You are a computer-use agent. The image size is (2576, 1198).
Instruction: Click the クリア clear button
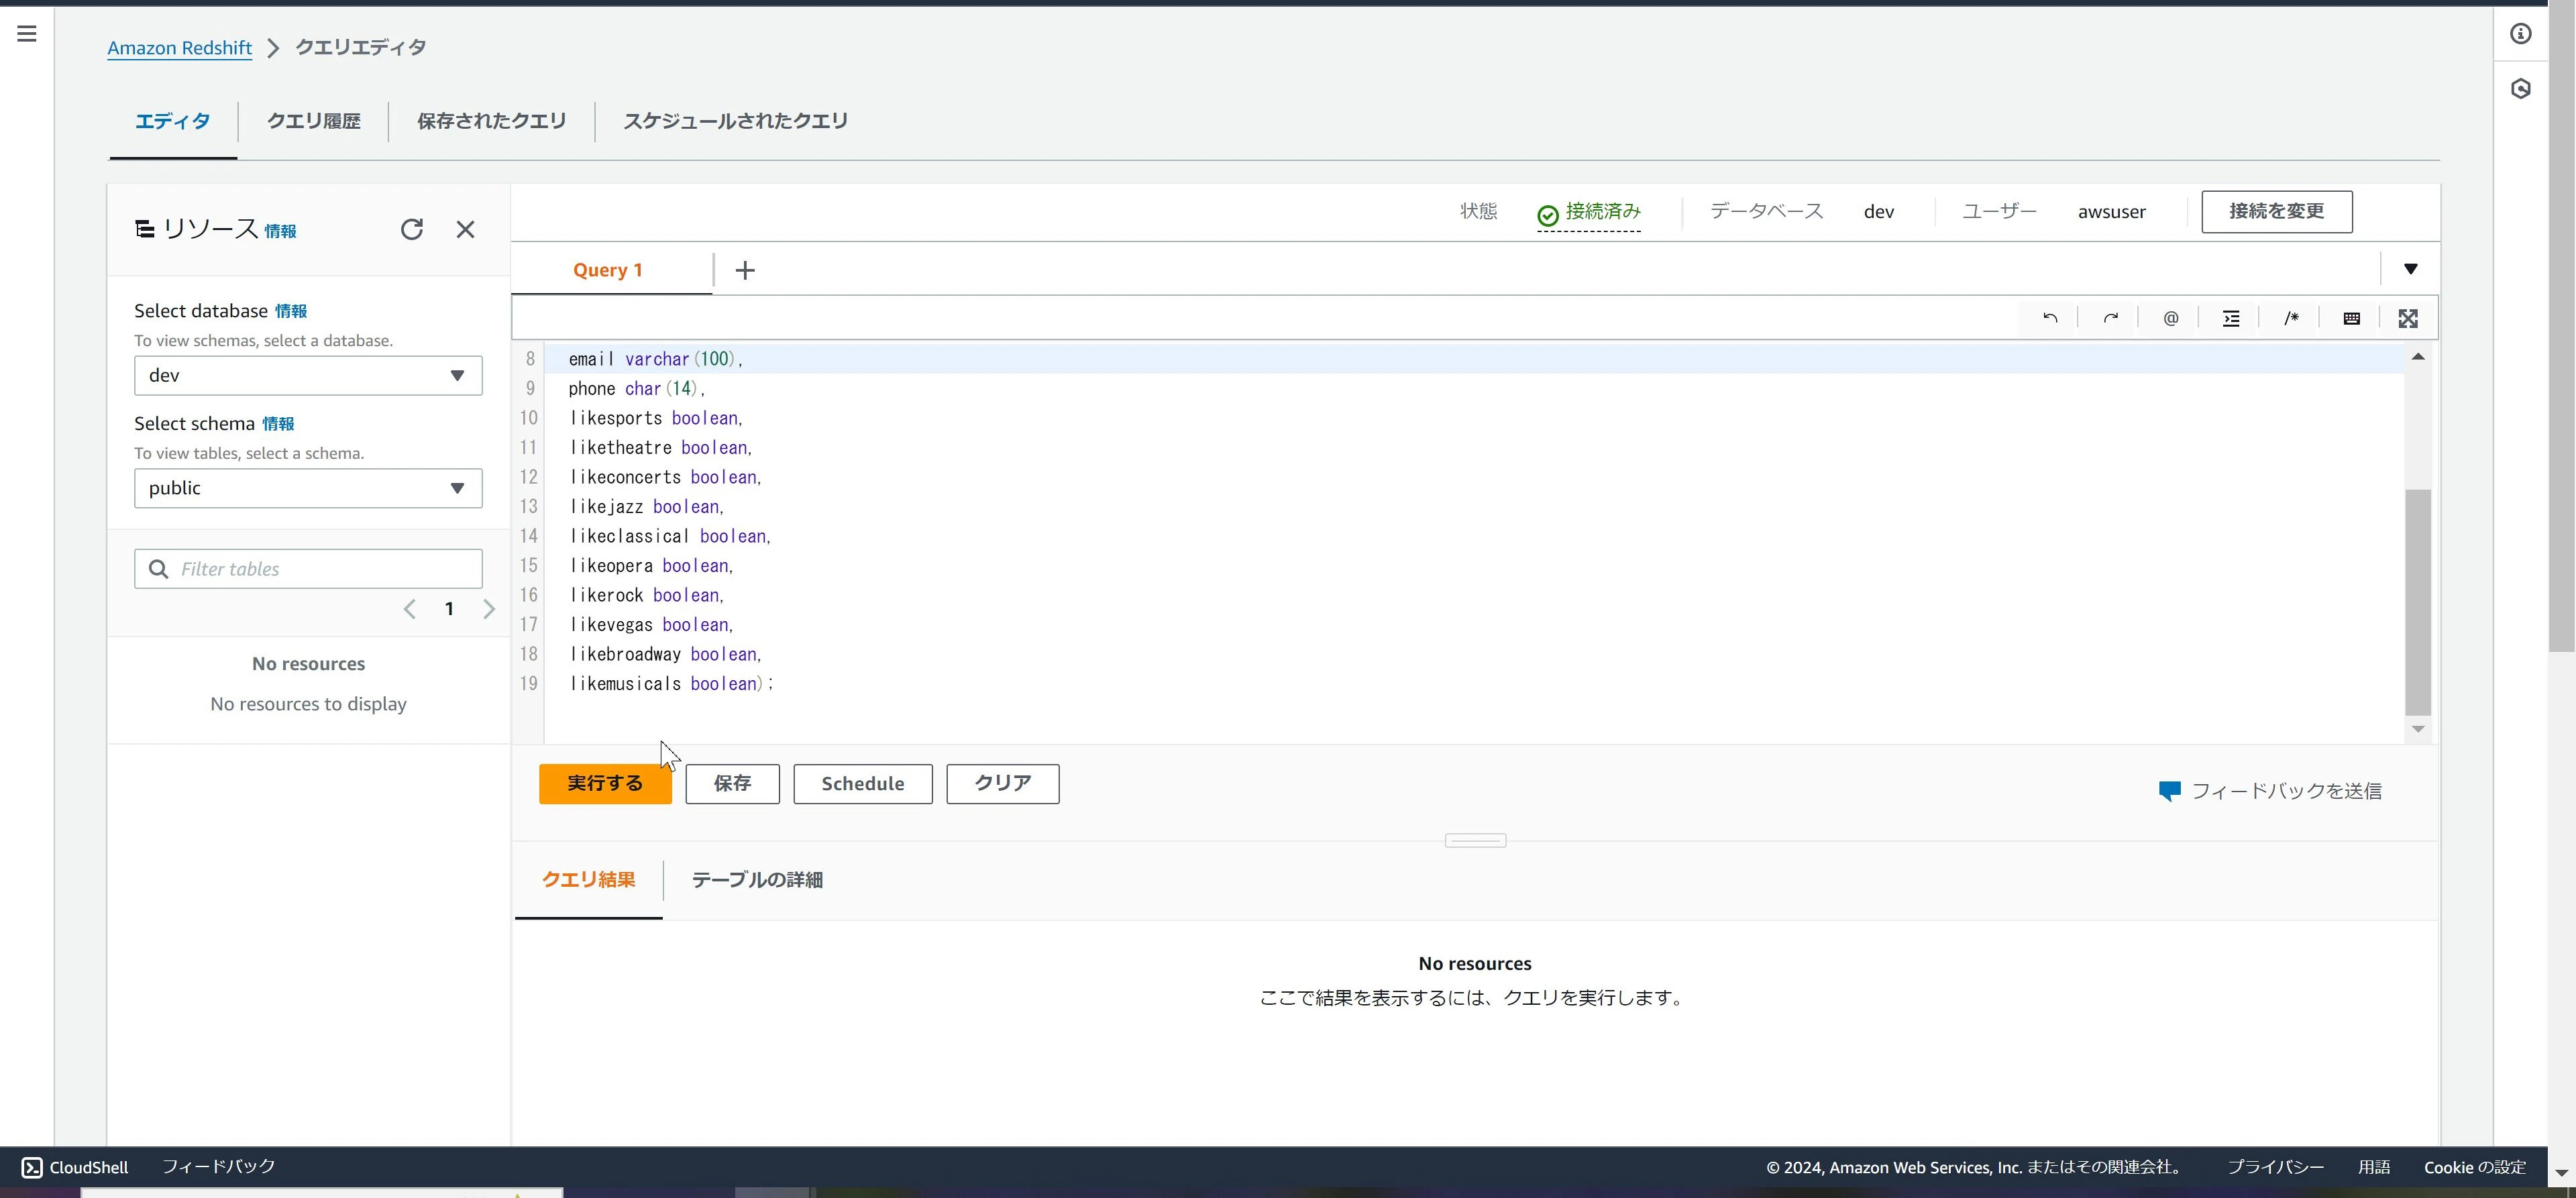(x=1003, y=784)
